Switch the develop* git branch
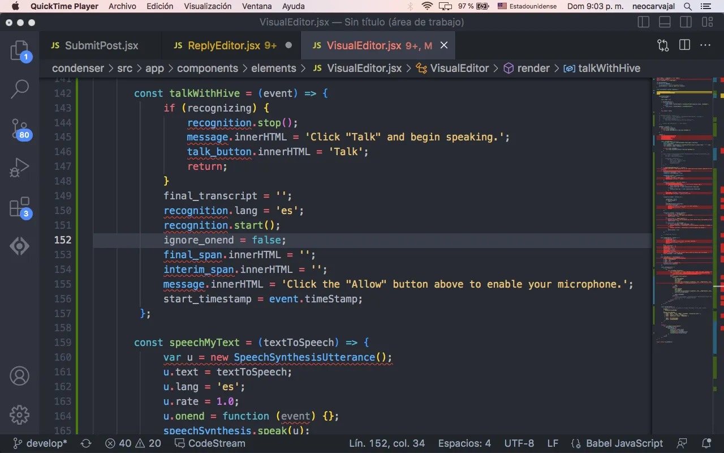Image resolution: width=724 pixels, height=453 pixels. (x=40, y=443)
